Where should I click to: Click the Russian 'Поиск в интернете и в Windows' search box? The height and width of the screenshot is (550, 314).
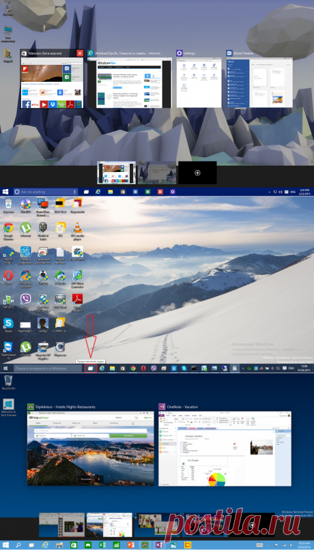click(47, 368)
